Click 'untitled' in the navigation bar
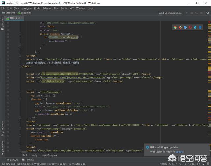211x166 pixels. (10, 13)
